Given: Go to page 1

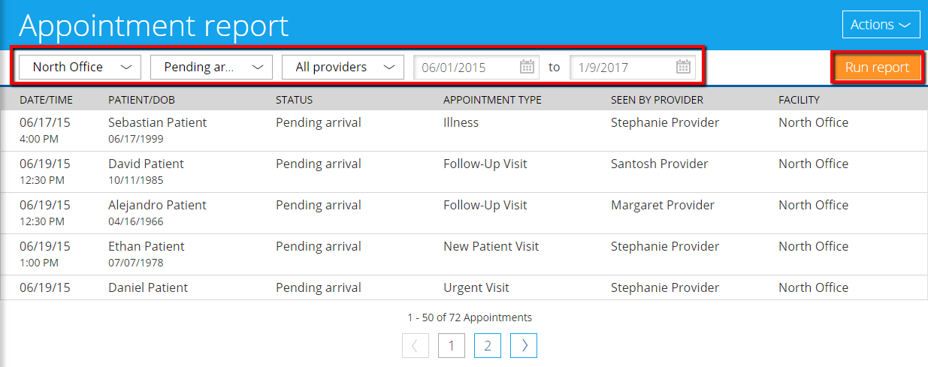Looking at the screenshot, I should coord(452,345).
